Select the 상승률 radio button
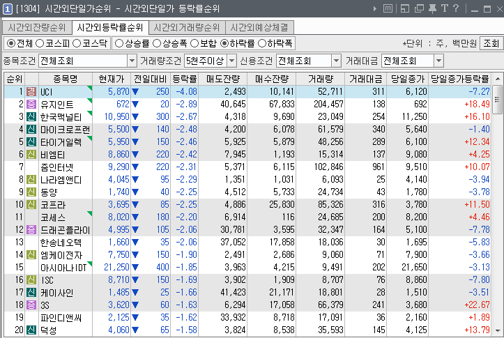Image resolution: width=504 pixels, height=338 pixels. point(119,43)
